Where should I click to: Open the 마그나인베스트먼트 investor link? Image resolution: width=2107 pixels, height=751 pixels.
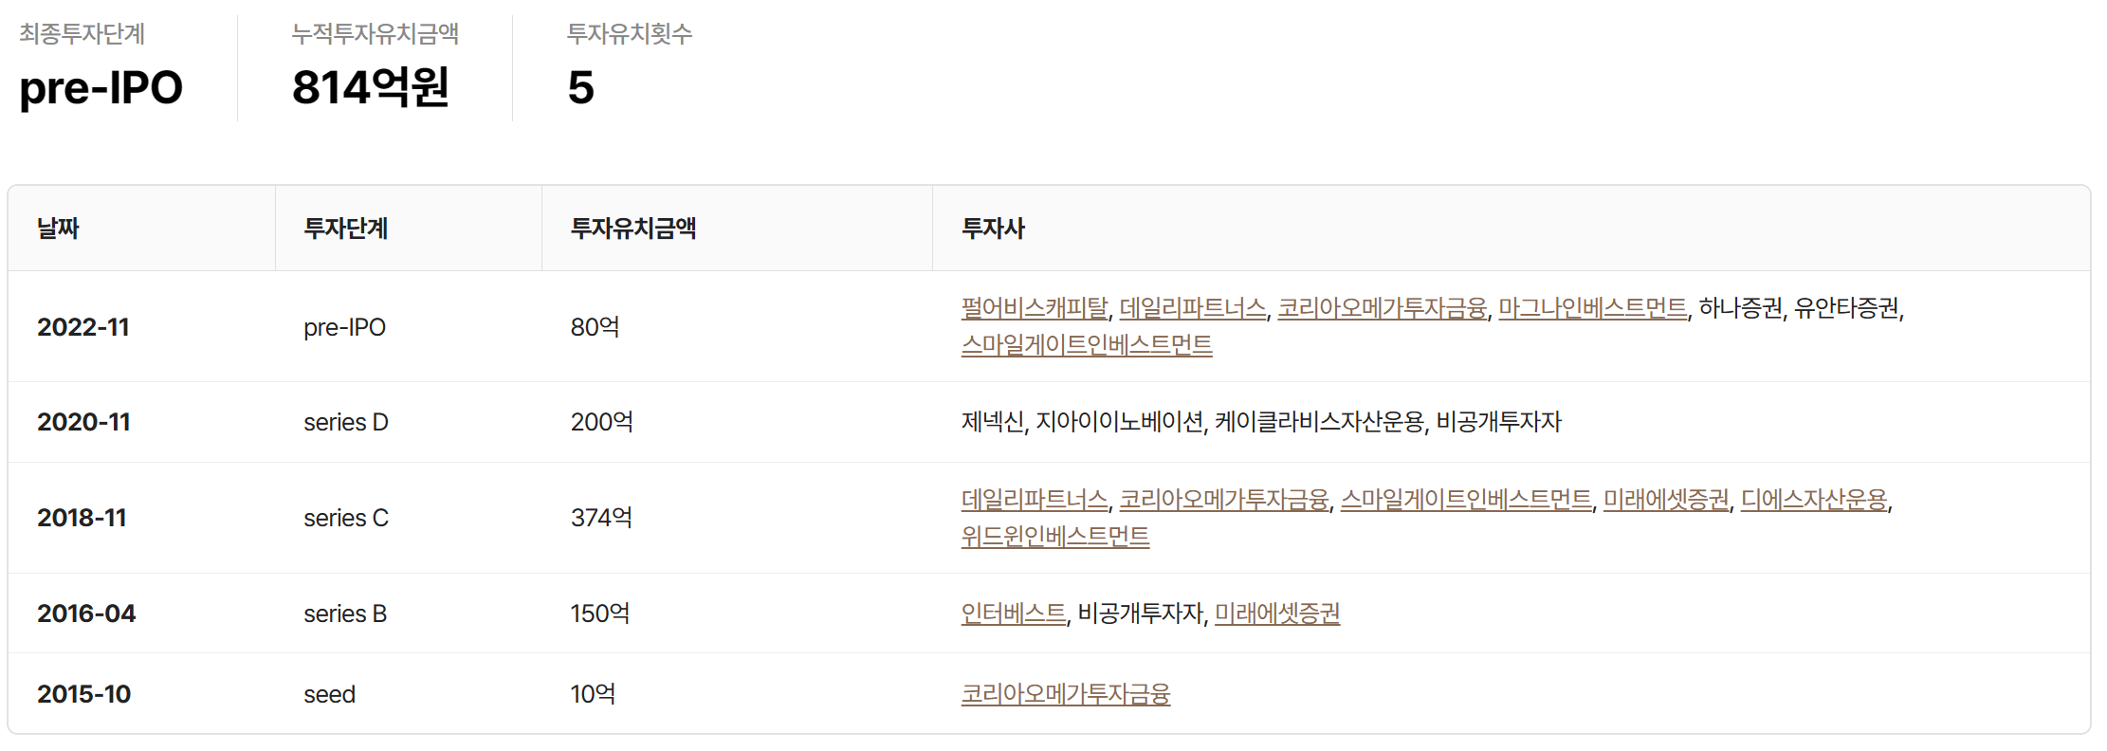pos(1592,308)
